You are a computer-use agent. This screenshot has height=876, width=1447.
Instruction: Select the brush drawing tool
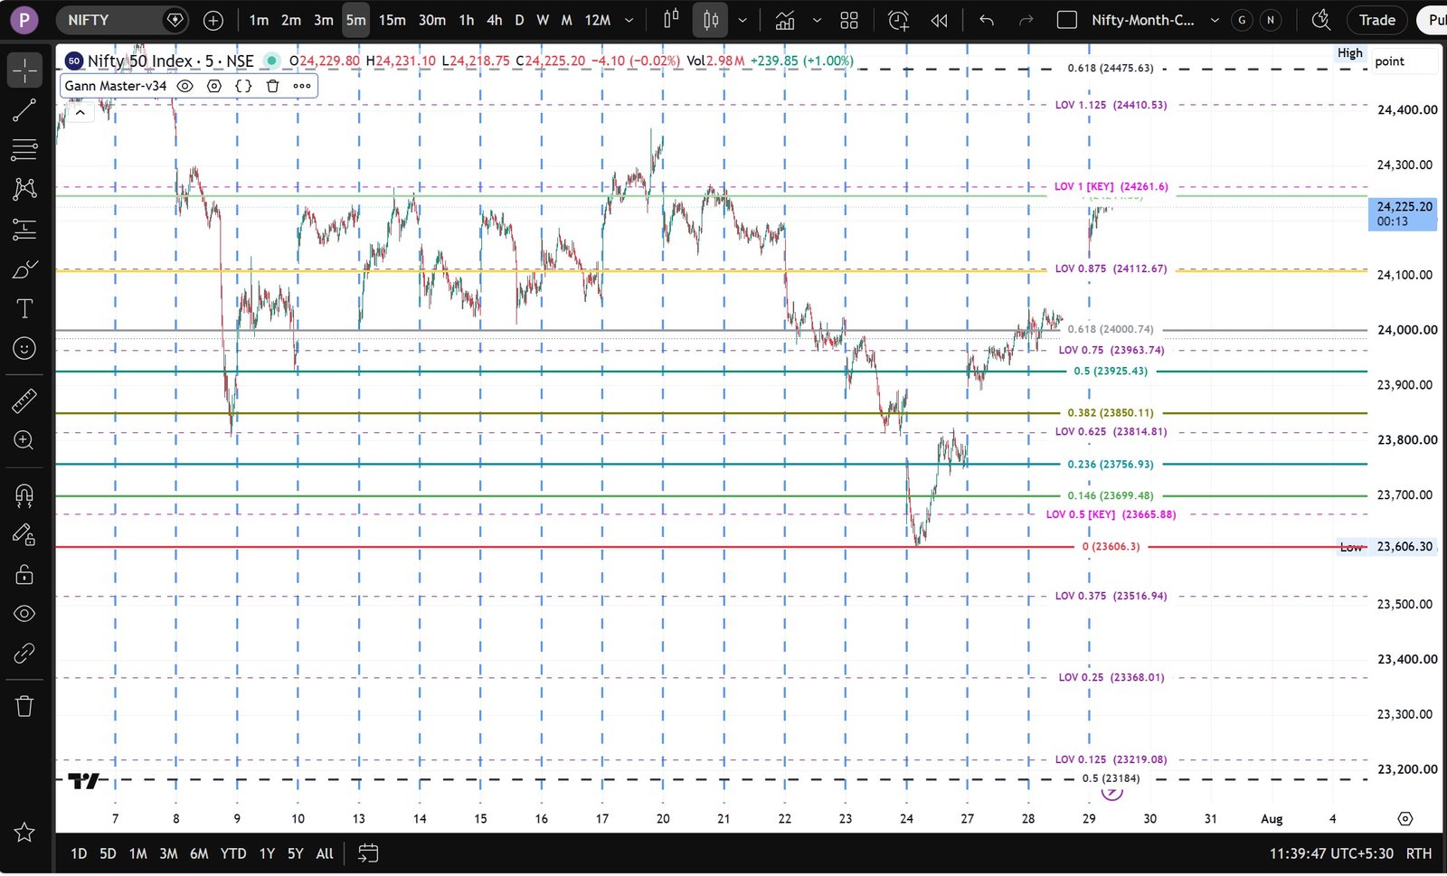click(24, 269)
